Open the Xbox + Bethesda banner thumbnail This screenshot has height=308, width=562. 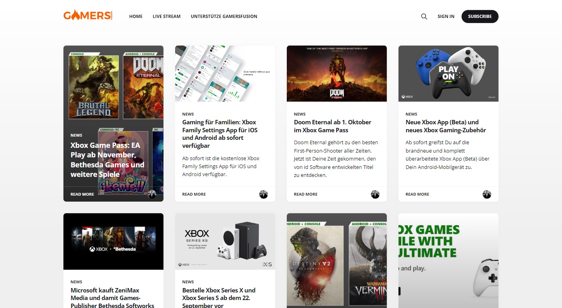pyautogui.click(x=113, y=241)
